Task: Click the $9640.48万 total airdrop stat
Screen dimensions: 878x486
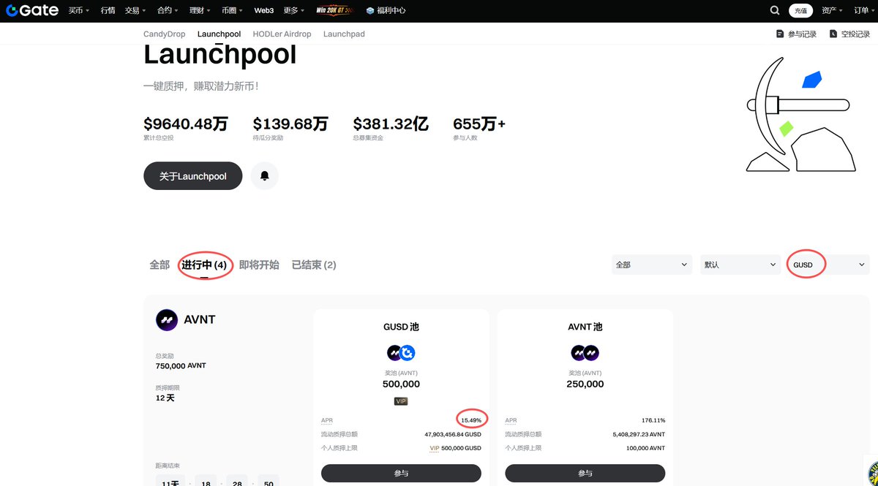Action: 186,124
